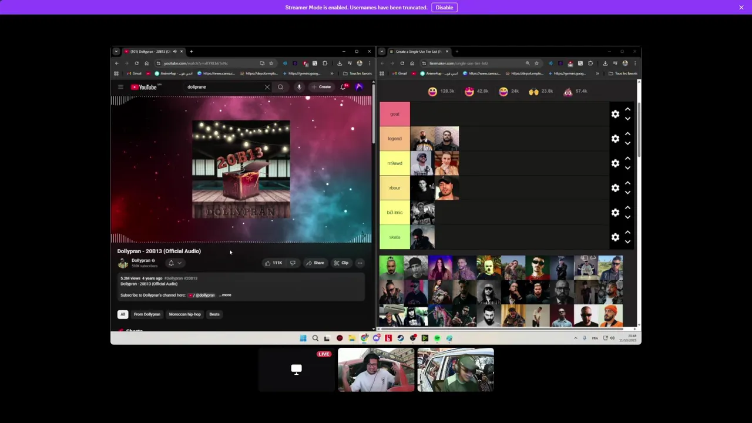Move goat tier row up
Screen dimensions: 752x423
coord(627,109)
